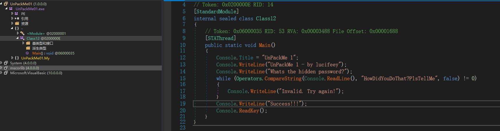500x131 pixels.
Task: Collapse the Class12 @0200000E node
Action: point(17,38)
